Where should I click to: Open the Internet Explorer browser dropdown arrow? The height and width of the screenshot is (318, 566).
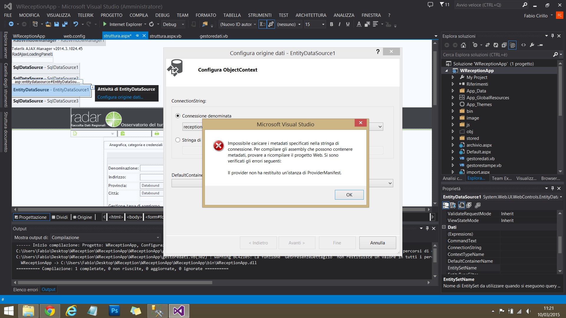coord(145,24)
